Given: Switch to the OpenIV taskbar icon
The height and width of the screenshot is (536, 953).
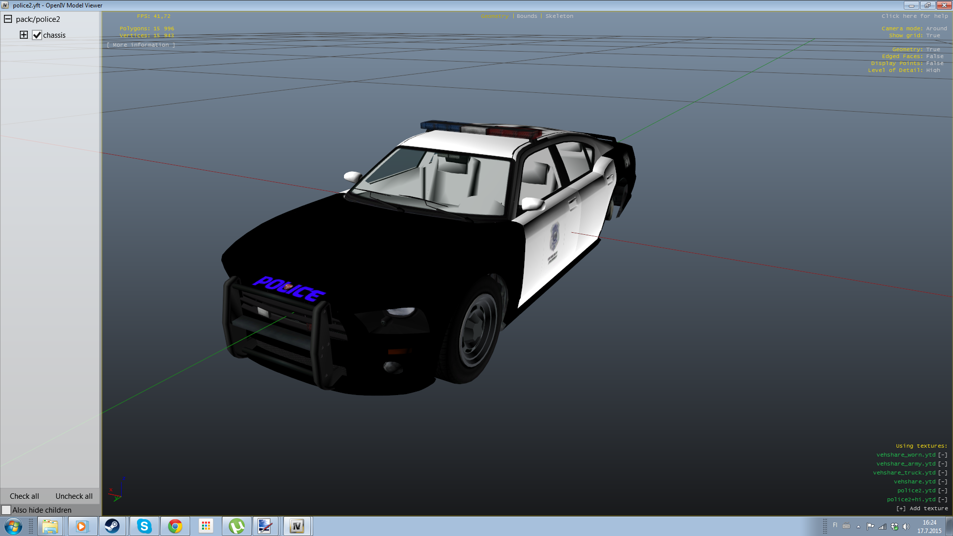Looking at the screenshot, I should tap(297, 526).
